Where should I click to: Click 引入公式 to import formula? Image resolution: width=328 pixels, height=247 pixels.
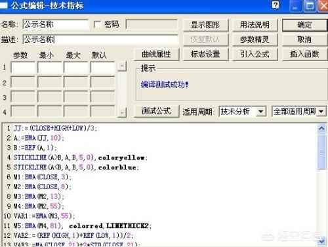[255, 54]
